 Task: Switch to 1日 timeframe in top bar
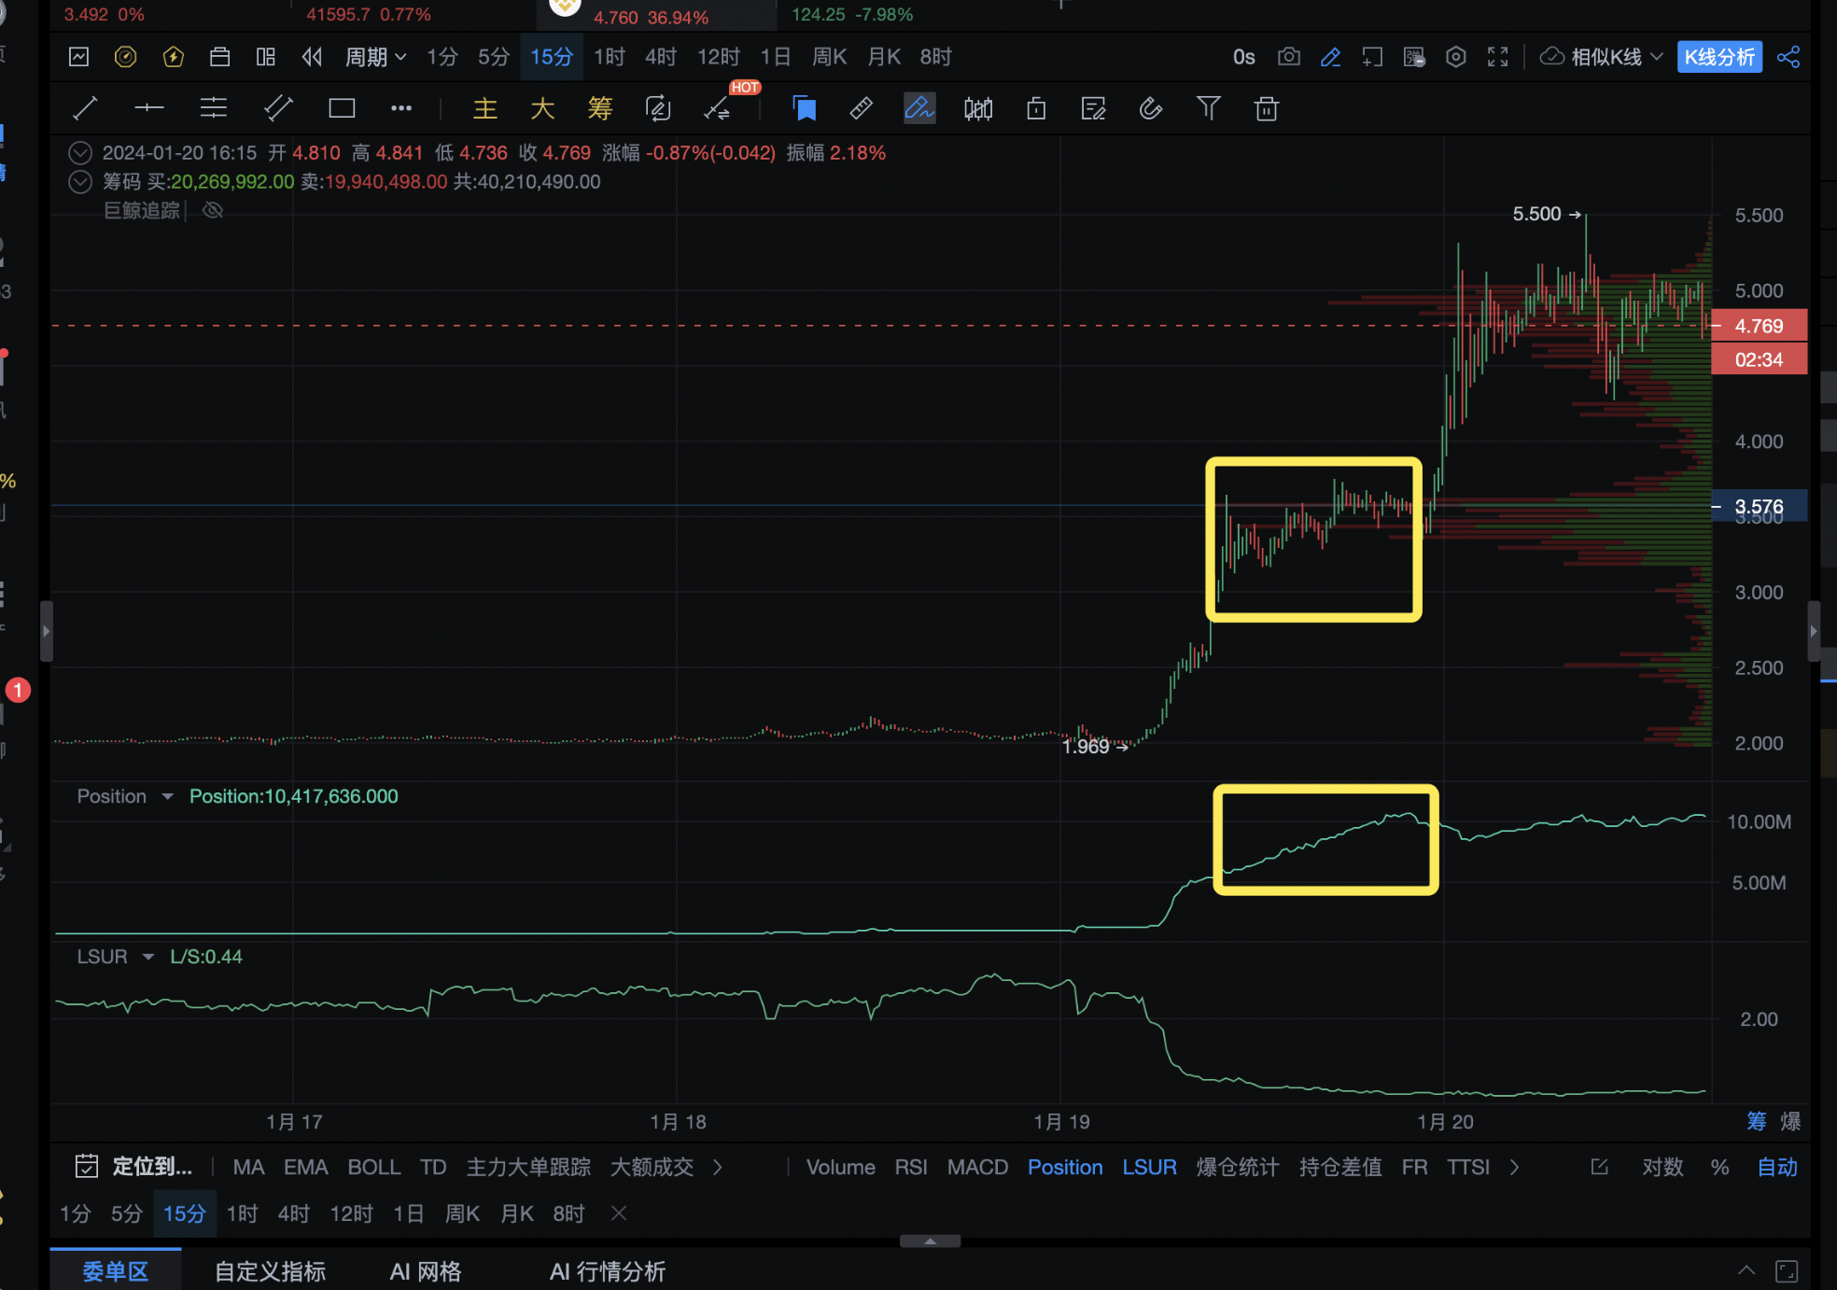pyautogui.click(x=776, y=57)
